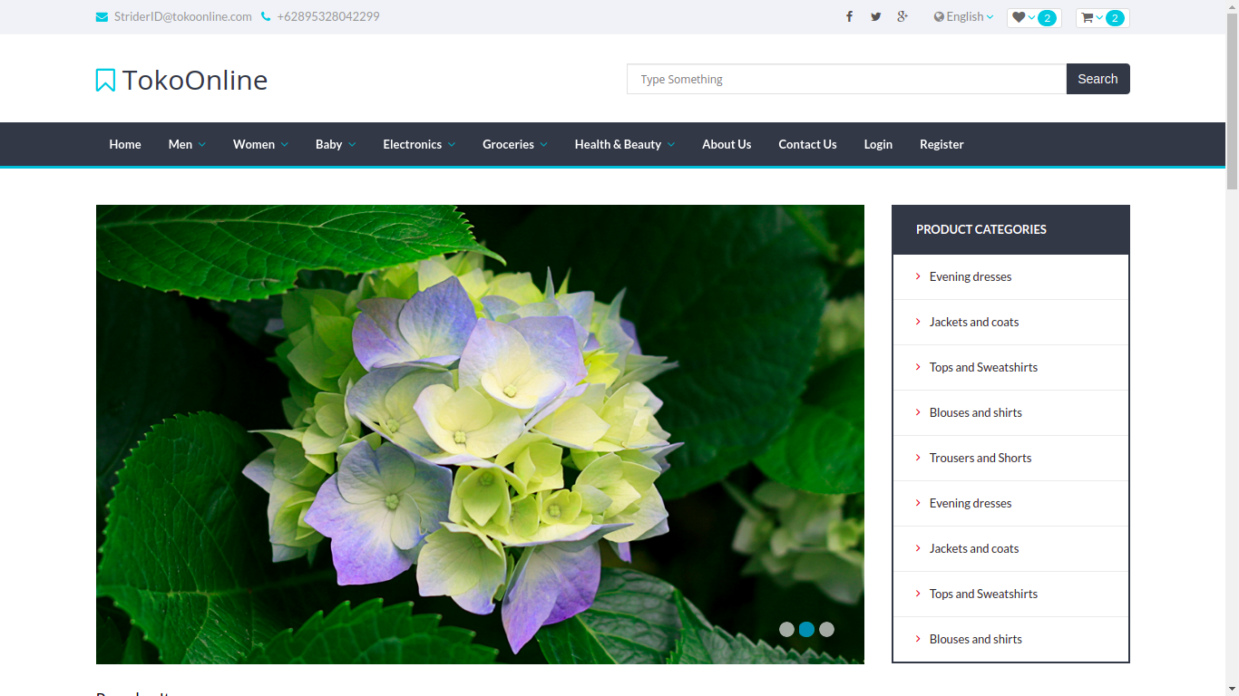1239x696 pixels.
Task: Click the Facebook icon in top bar
Action: [849, 16]
